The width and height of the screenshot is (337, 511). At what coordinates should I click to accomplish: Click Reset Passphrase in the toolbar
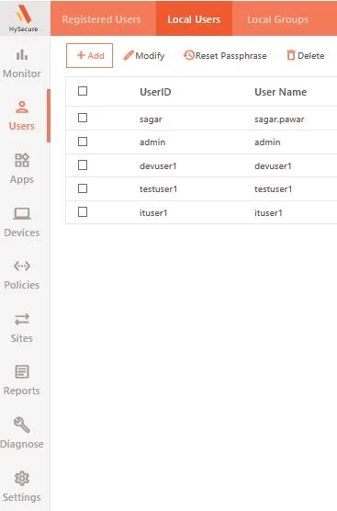click(225, 56)
